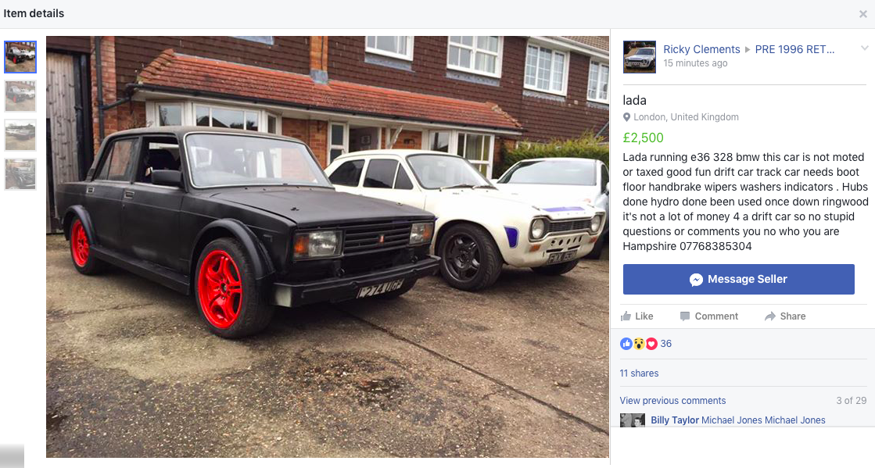Click the wow reaction emoji
This screenshot has width=875, height=468.
[639, 344]
